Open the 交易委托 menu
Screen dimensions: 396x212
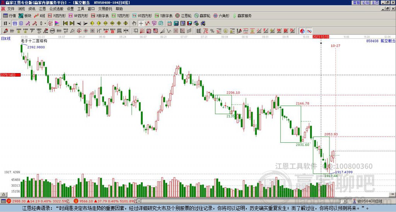[x=105, y=9]
